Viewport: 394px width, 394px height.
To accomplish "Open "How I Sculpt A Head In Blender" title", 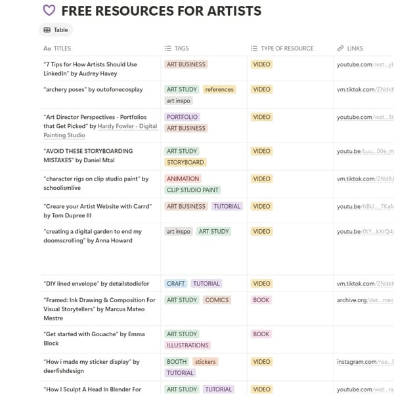I will pyautogui.click(x=92, y=389).
